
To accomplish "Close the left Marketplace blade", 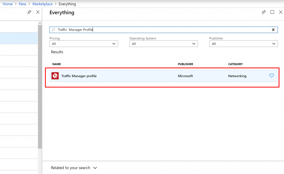I will tap(38, 12).
